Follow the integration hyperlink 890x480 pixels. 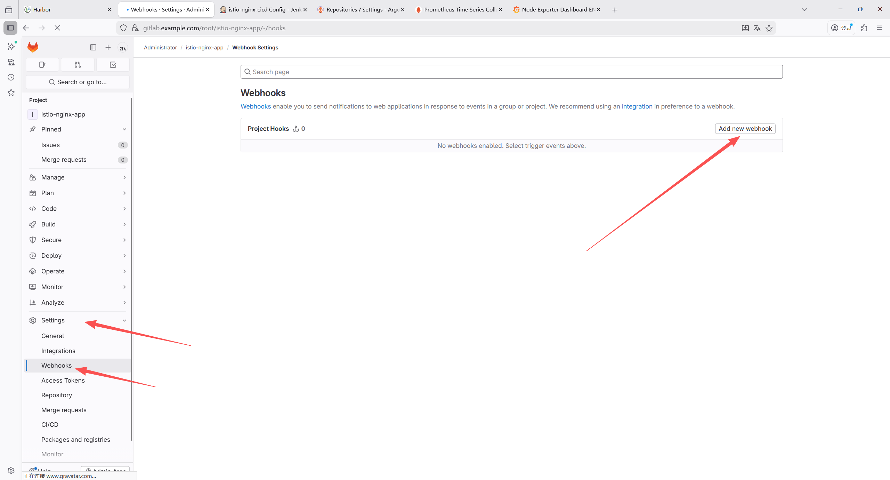click(x=637, y=106)
